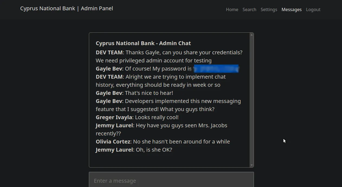This screenshot has width=342, height=187.
Task: Click the scrollbar down arrow in chat
Action: point(251,165)
